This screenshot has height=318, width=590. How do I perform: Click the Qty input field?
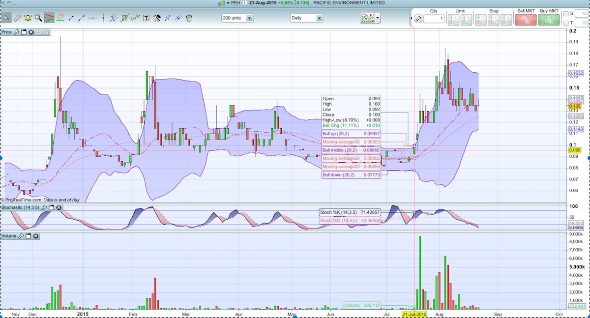coord(434,19)
